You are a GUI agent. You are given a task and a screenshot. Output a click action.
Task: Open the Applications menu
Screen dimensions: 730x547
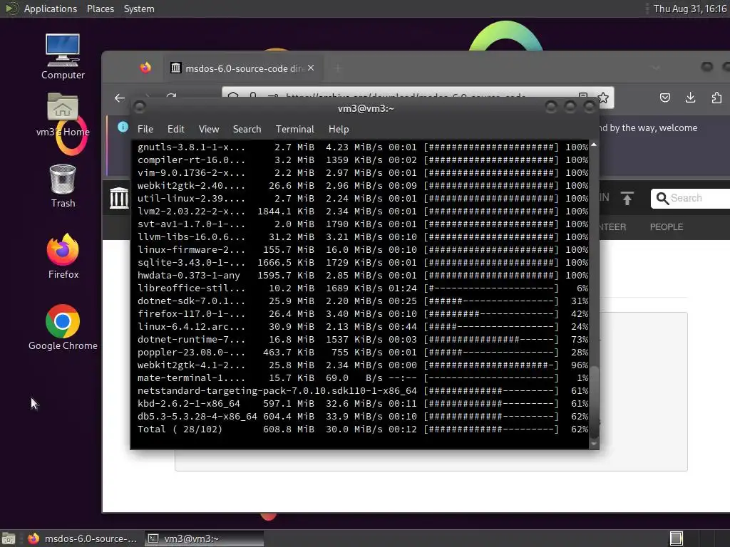(51, 9)
